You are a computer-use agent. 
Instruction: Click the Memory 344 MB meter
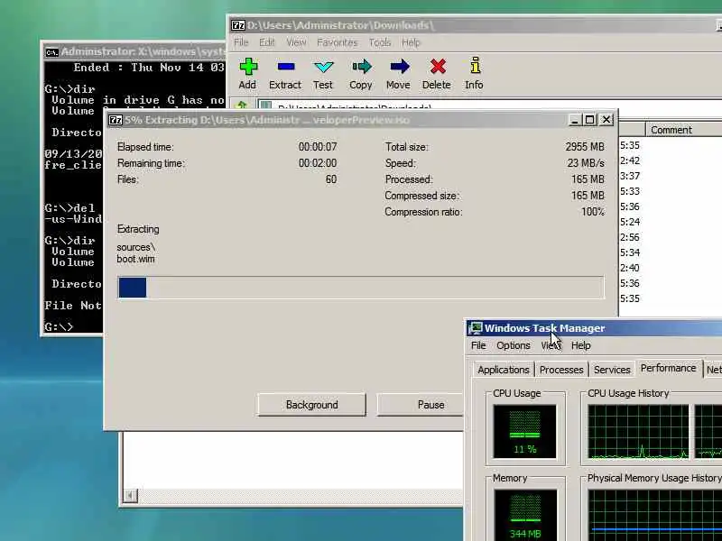coord(525,515)
